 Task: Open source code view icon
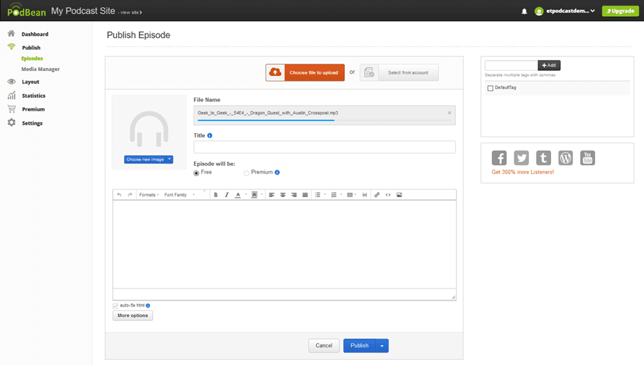pos(388,195)
